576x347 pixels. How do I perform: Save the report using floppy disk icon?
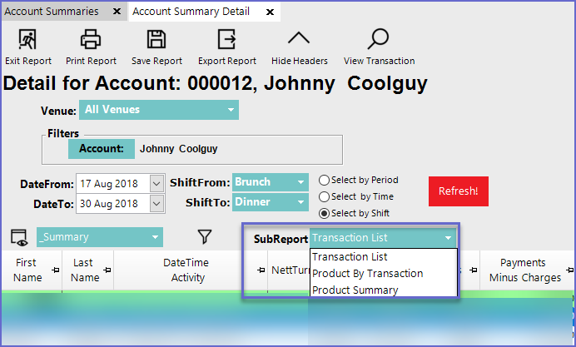[x=156, y=39]
